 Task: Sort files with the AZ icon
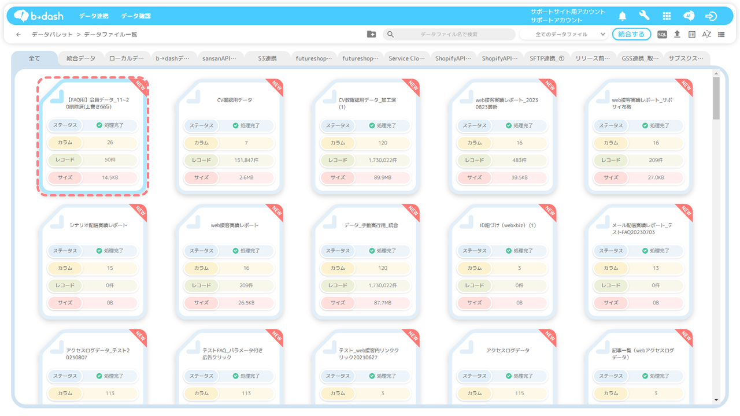706,34
